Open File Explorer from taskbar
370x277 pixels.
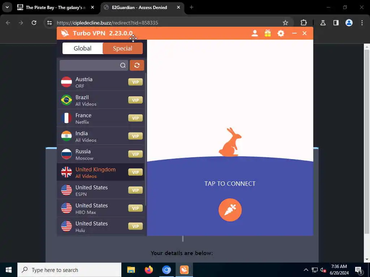point(131,270)
